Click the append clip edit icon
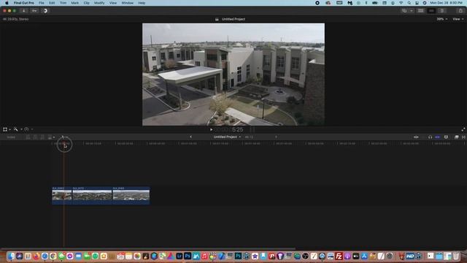This screenshot has width=467, height=263. coord(42,137)
